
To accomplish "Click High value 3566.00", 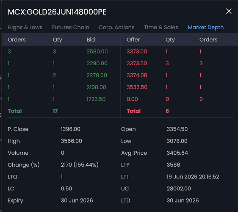I will click(71, 141).
